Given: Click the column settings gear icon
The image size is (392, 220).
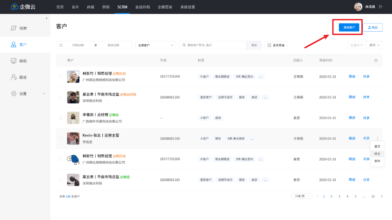Looking at the screenshot, I should point(376,60).
